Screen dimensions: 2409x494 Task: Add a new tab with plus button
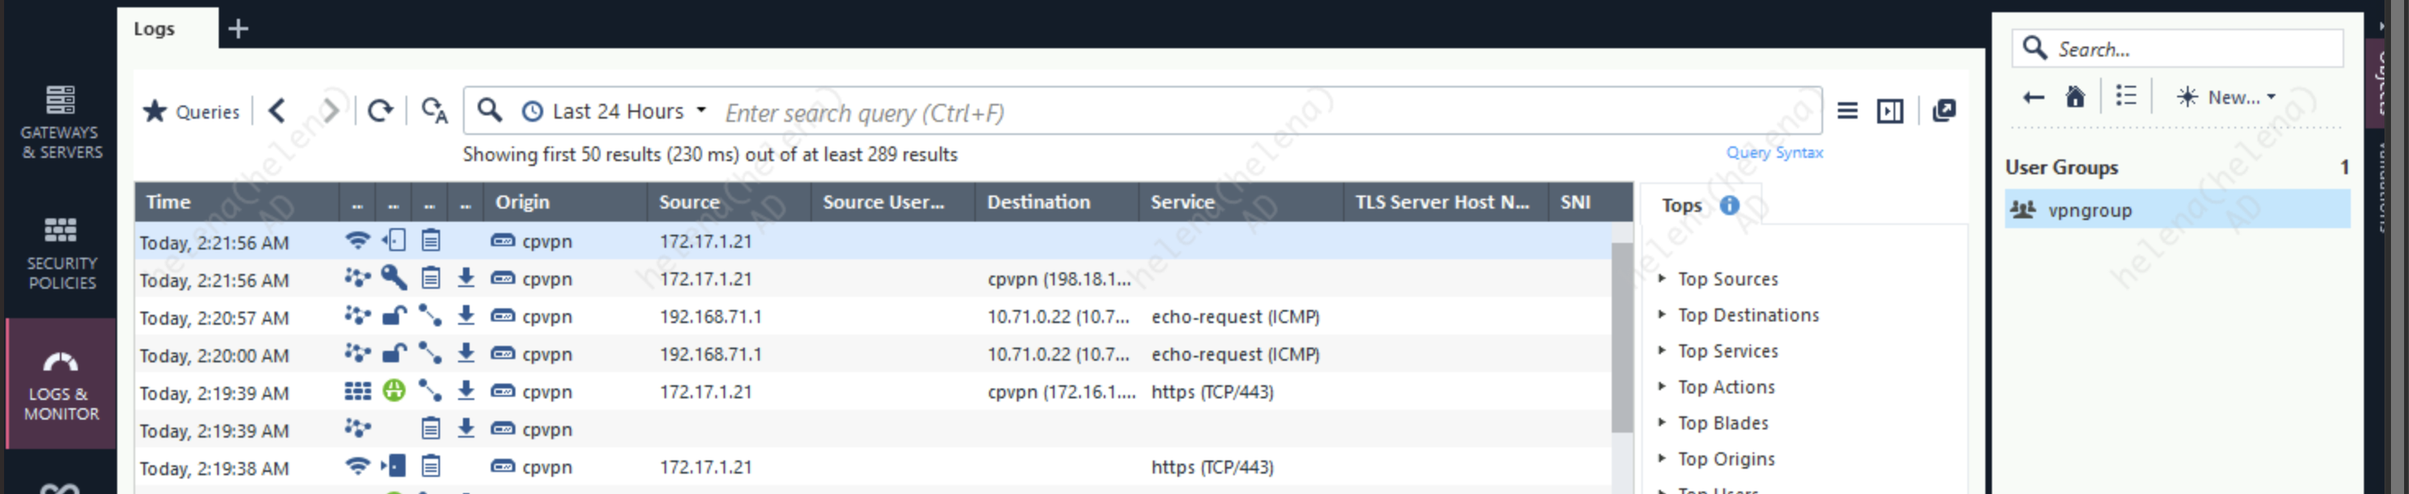click(238, 29)
